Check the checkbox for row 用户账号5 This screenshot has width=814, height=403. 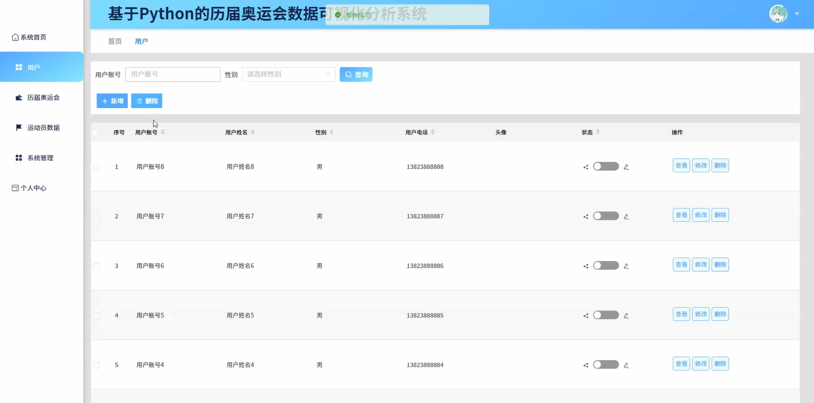tap(96, 315)
